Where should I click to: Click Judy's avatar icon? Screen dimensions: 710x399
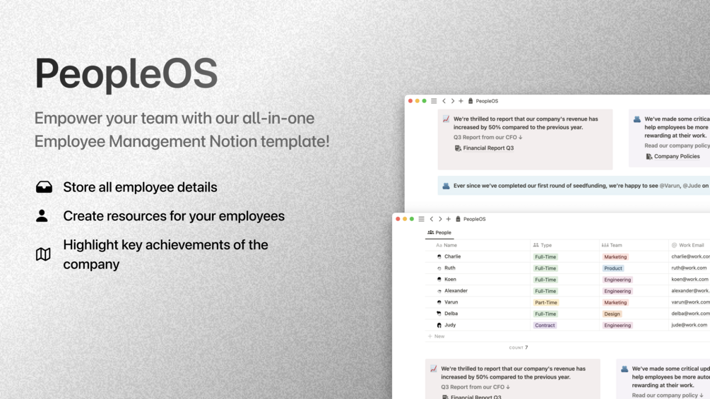(439, 325)
